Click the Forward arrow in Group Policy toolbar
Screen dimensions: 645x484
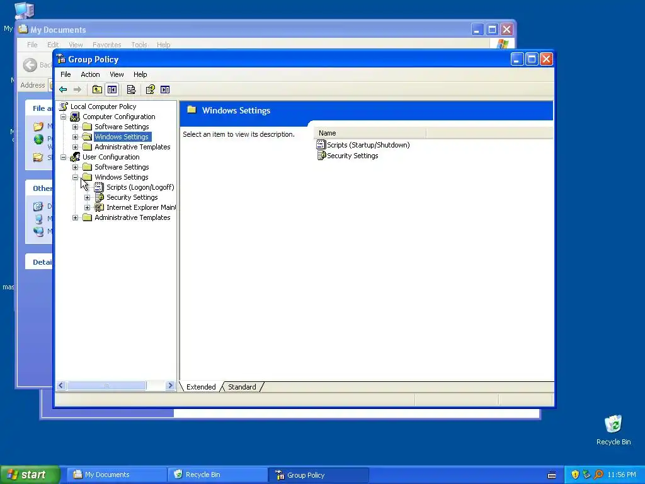pyautogui.click(x=77, y=89)
